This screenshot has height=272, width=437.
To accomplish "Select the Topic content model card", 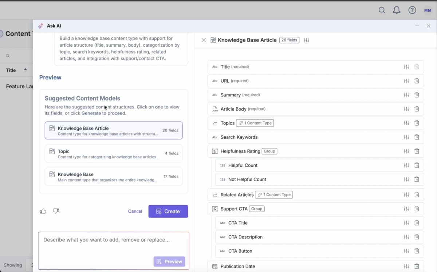I will point(114,153).
